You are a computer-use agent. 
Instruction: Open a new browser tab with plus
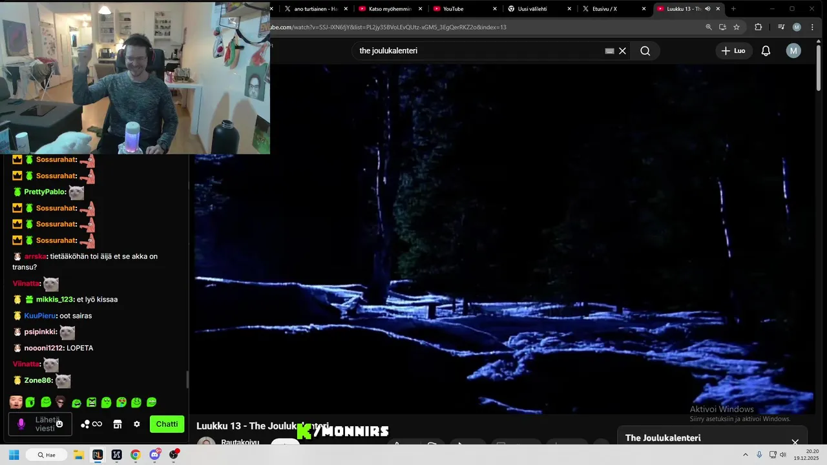click(x=733, y=9)
